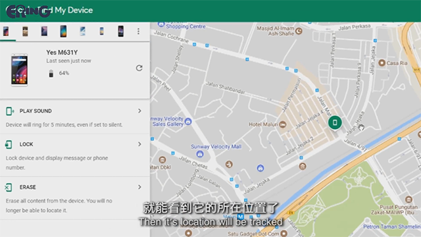This screenshot has height=237, width=421.
Task: Expand the Lock option chevron
Action: tap(139, 144)
